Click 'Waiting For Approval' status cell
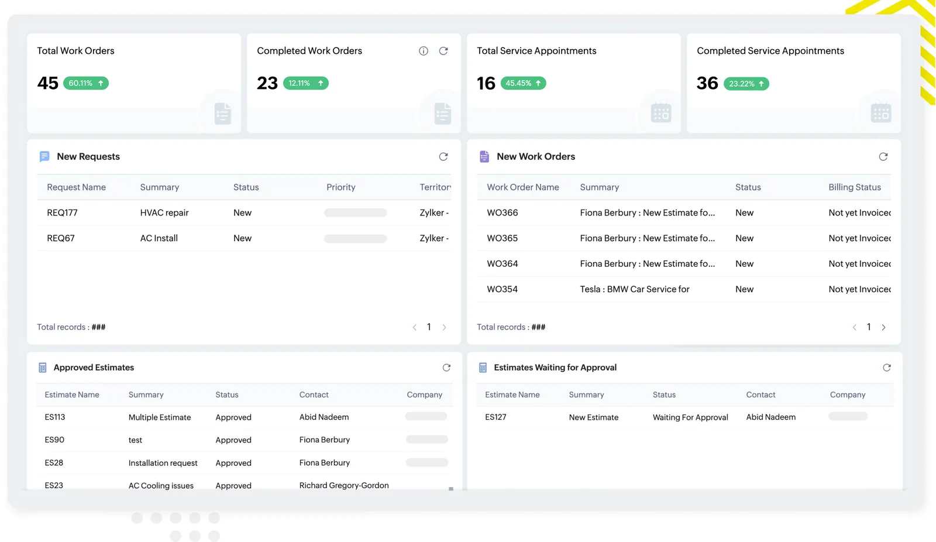The image size is (936, 542). pyautogui.click(x=690, y=417)
